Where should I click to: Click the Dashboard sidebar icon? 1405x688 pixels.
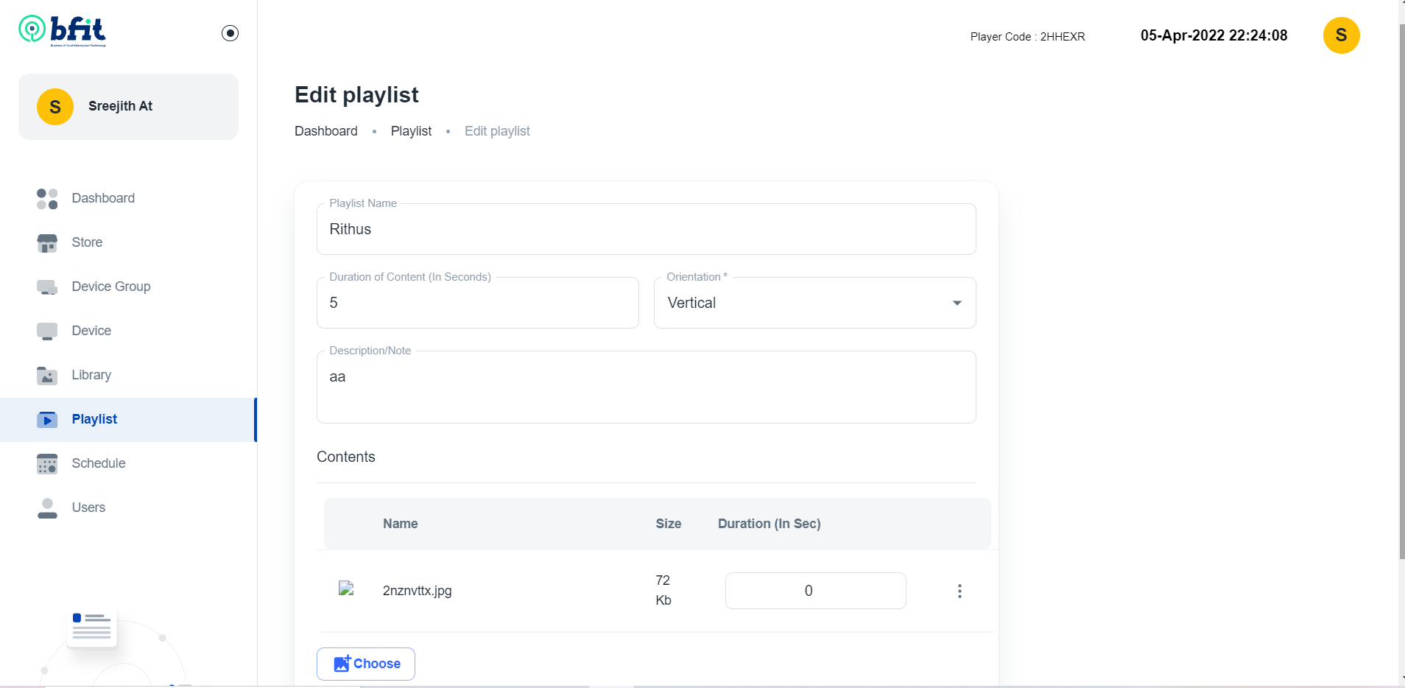[x=47, y=198]
